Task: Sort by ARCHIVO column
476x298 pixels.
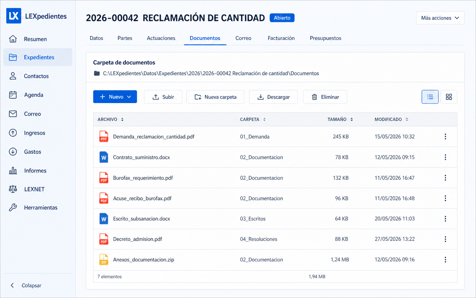Action: point(110,119)
